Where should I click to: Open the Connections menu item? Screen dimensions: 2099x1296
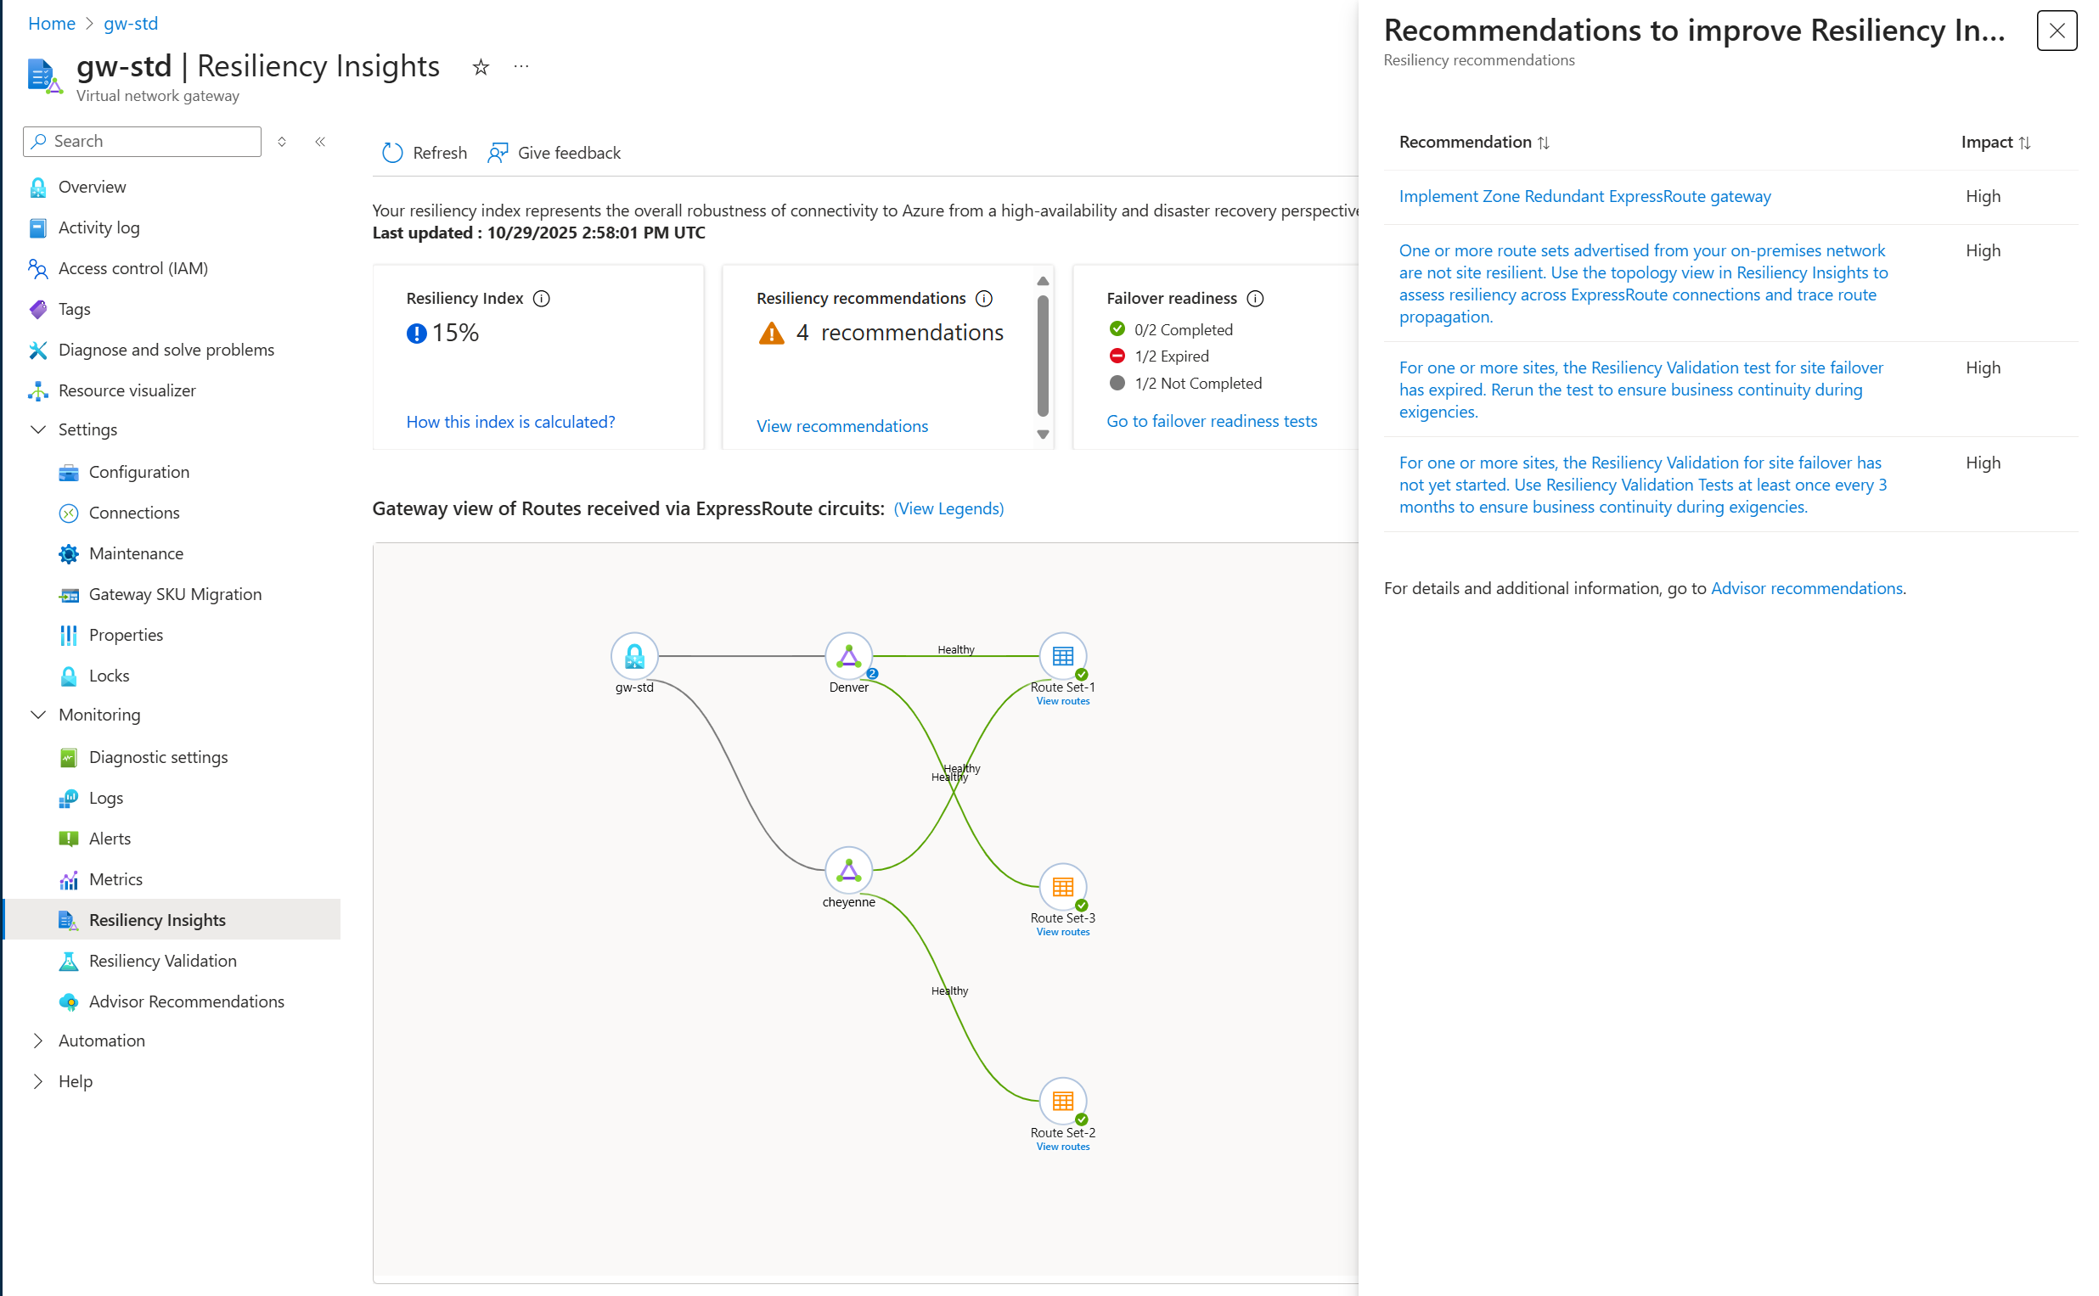pos(135,513)
